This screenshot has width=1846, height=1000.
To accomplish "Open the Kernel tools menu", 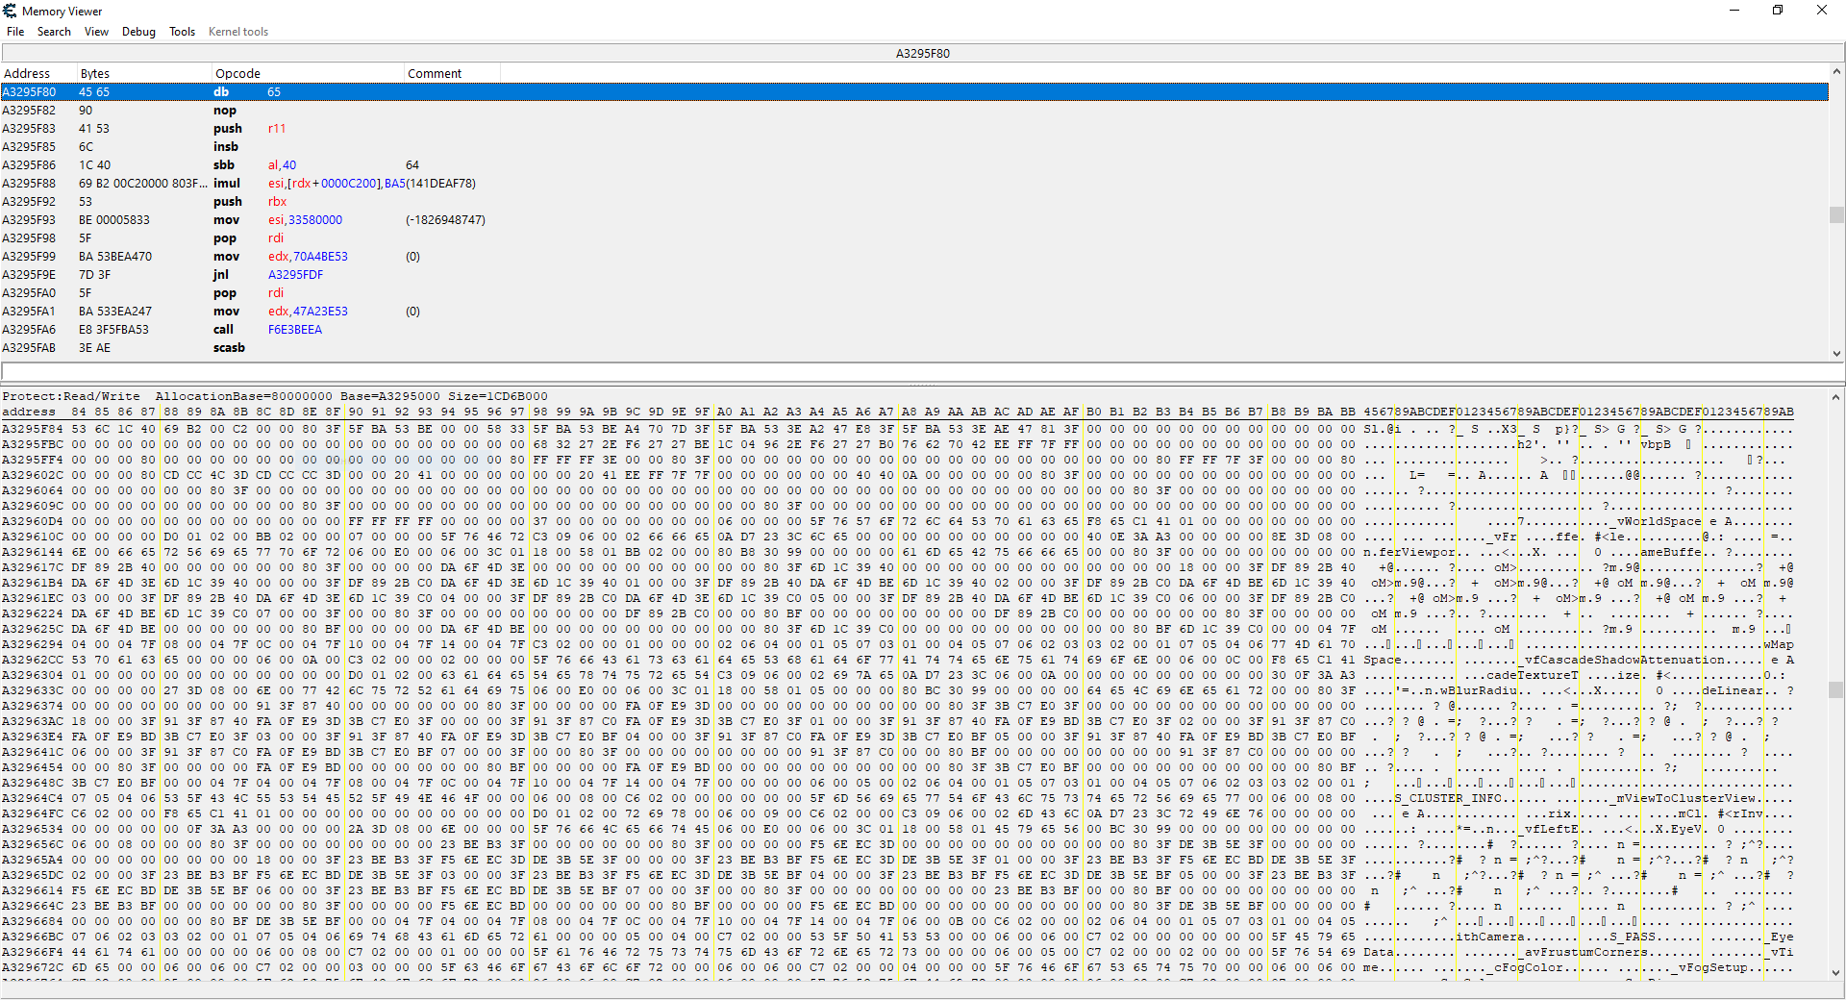I will click(238, 32).
